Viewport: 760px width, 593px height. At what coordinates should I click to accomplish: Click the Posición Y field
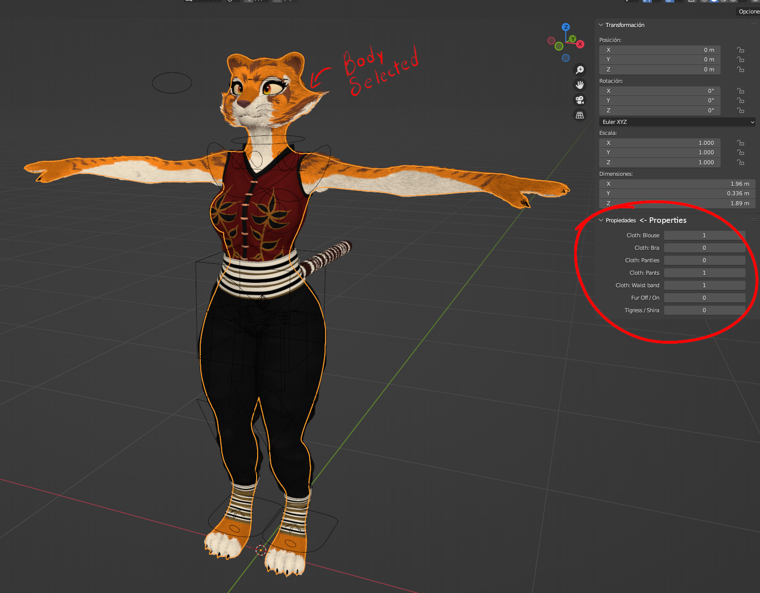[660, 59]
